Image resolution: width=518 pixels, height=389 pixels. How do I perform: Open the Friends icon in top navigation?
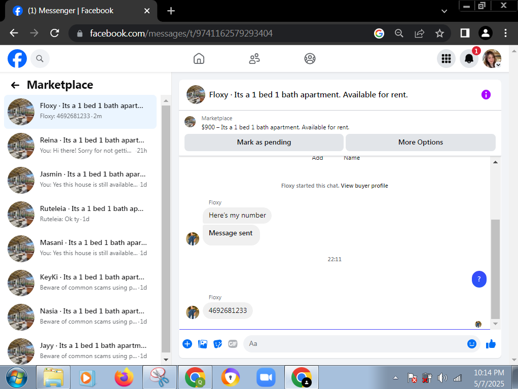point(254,58)
